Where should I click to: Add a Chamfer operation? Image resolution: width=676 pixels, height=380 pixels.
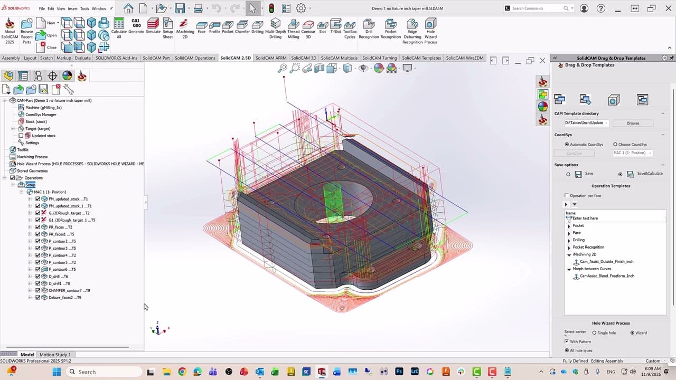pyautogui.click(x=242, y=26)
